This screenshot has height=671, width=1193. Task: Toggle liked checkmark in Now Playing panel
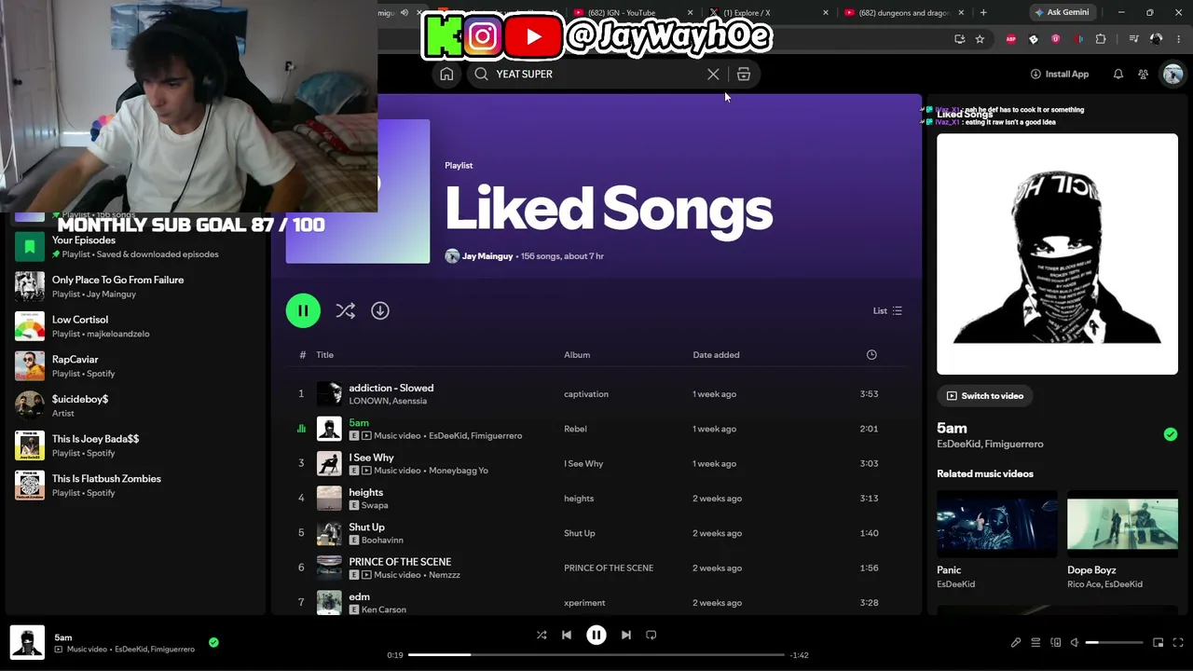click(1171, 434)
